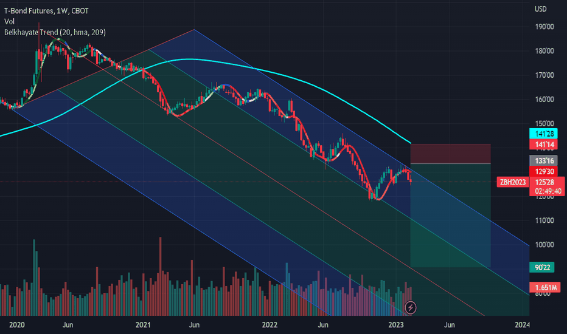Click the 170'00 price axis label
567x334 pixels.
544,75
